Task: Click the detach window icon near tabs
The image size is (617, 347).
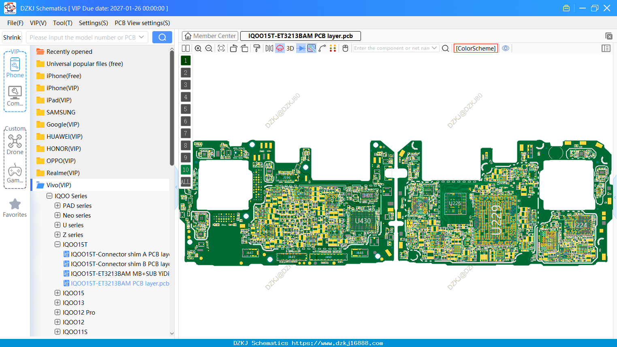Action: tap(608, 36)
